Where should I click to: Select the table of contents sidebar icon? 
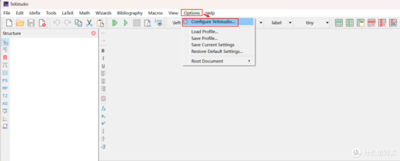[5, 50]
